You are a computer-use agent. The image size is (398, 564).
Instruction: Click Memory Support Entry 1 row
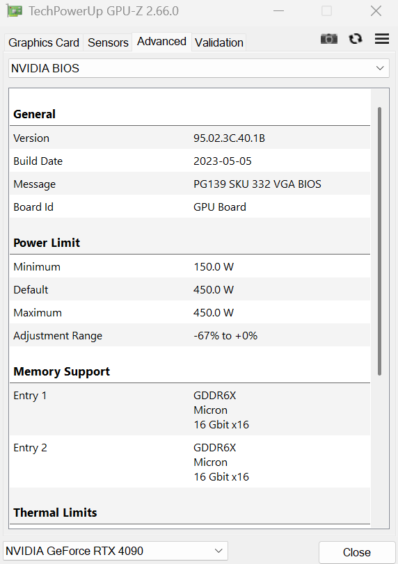(x=190, y=410)
